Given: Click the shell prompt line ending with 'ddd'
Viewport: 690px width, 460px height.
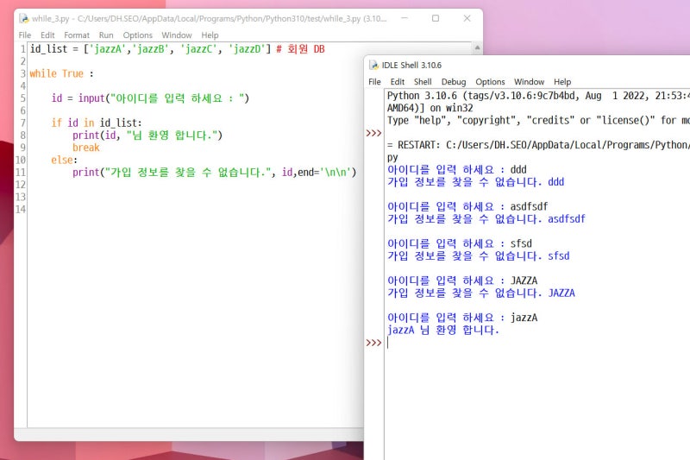Looking at the screenshot, I should point(457,169).
